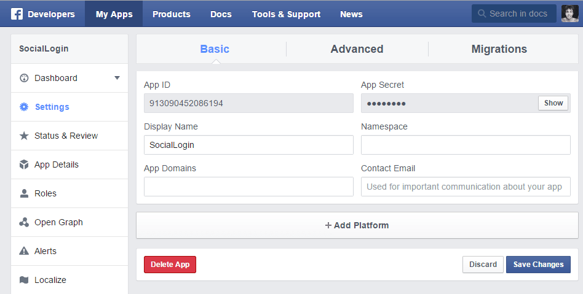Click the Status & Review star icon
Viewport: 583px width, 294px height.
pos(24,136)
